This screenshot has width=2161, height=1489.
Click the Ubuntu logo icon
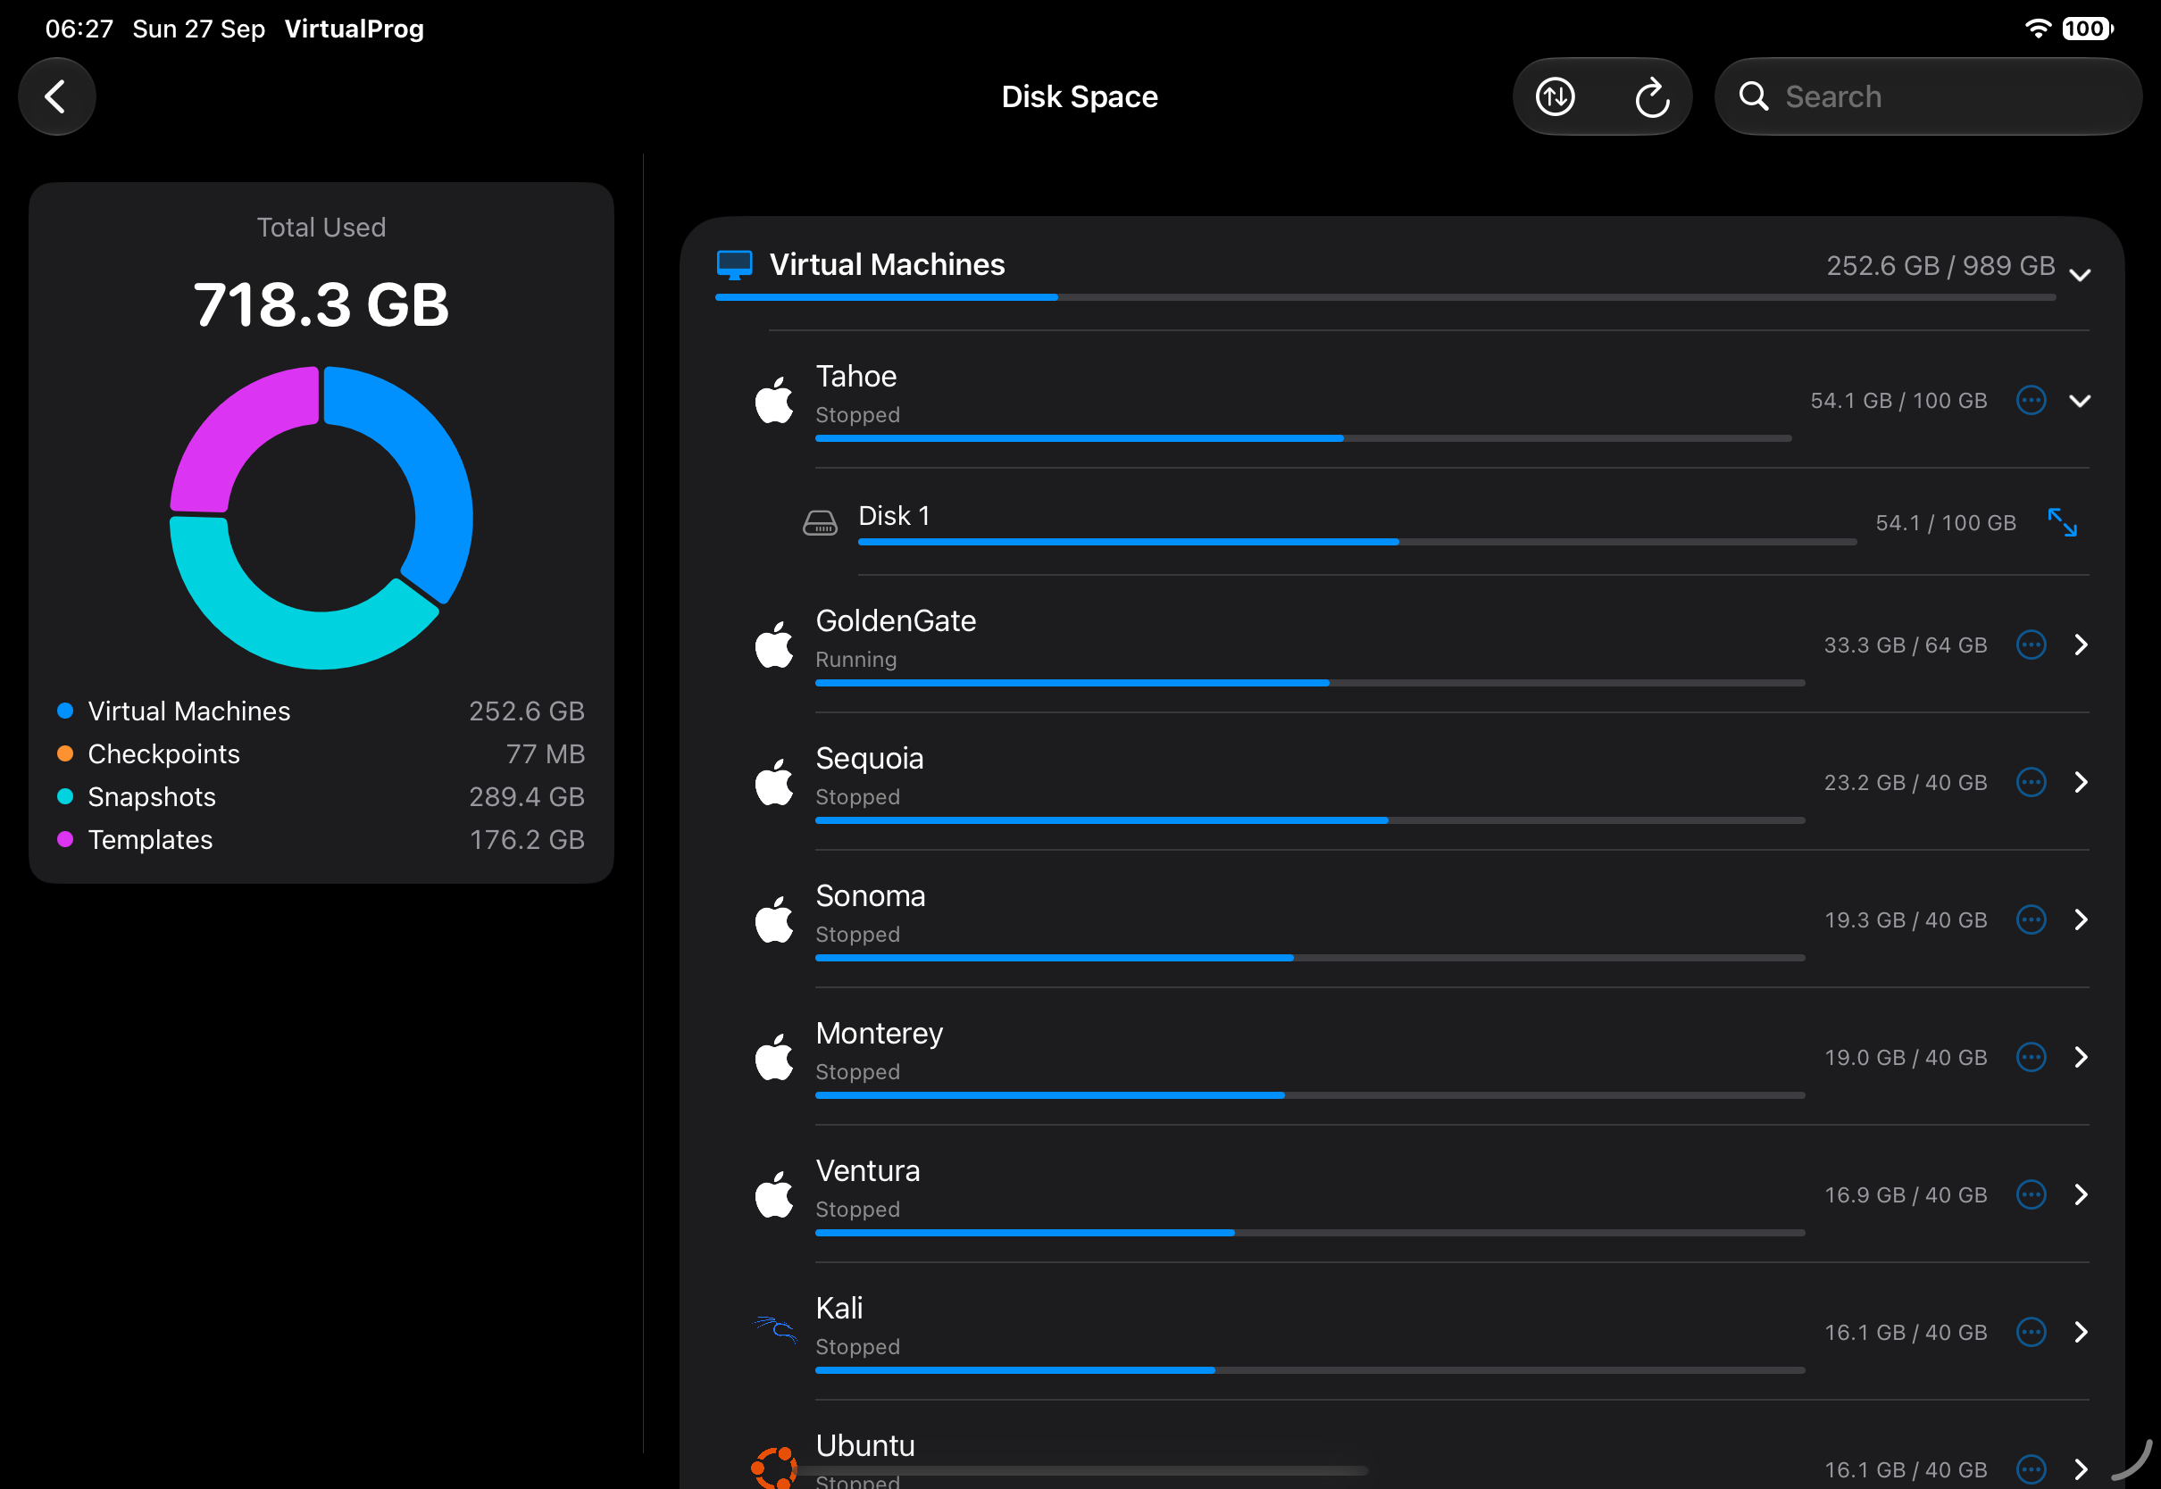click(x=774, y=1468)
